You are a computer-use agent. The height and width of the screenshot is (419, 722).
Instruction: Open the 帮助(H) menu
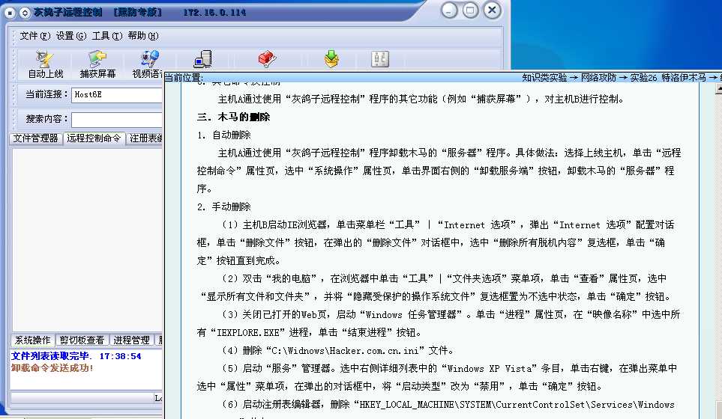click(143, 36)
